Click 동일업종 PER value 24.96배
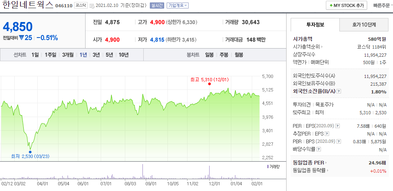This screenshot has width=393, height=191. 377,163
